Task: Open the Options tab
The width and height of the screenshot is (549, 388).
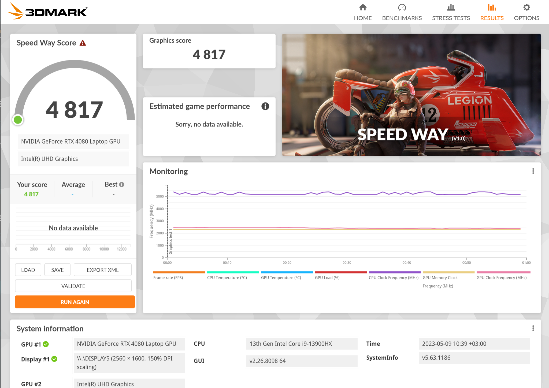Action: (x=526, y=12)
